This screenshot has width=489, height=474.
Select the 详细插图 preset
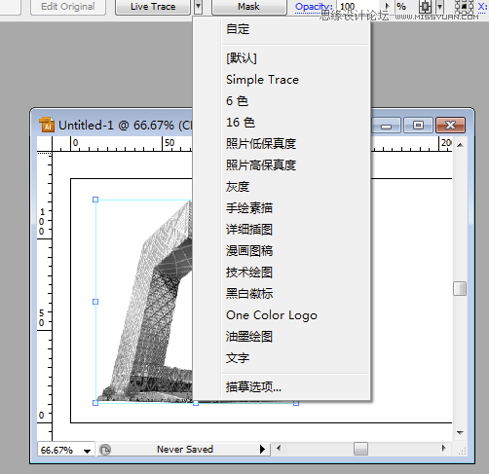click(282, 230)
